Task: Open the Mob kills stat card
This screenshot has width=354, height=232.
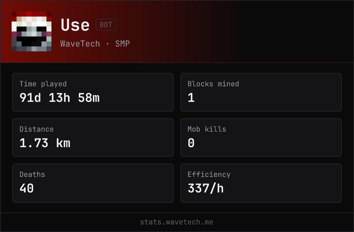Action: (x=261, y=138)
